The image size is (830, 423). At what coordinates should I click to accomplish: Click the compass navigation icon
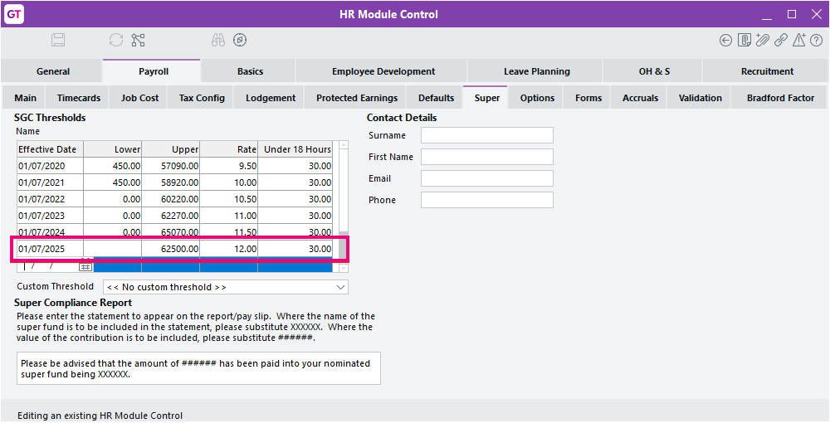click(x=240, y=40)
